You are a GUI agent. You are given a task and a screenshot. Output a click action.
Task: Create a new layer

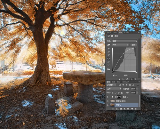click(132, 109)
